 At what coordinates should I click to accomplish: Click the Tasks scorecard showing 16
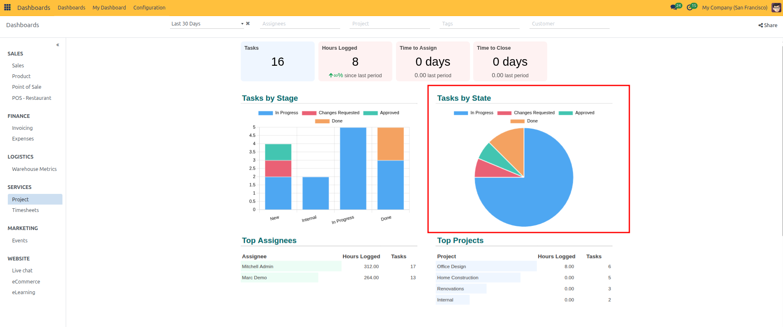pyautogui.click(x=278, y=61)
